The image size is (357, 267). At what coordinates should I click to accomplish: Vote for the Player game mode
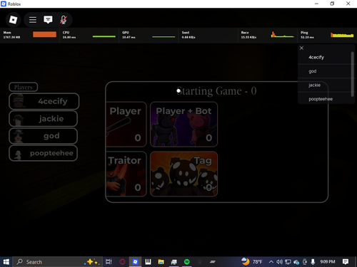tap(126, 125)
